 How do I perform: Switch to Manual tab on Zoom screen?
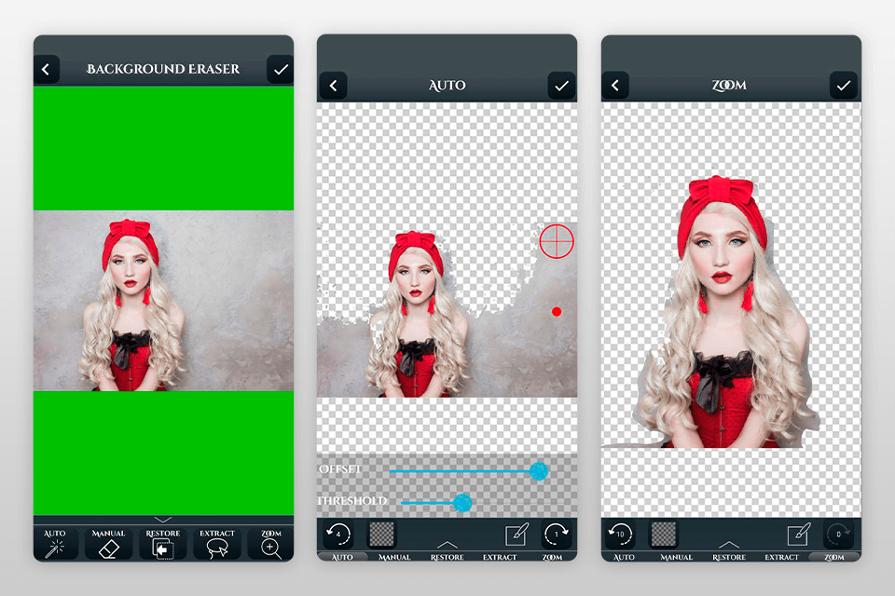tap(677, 557)
